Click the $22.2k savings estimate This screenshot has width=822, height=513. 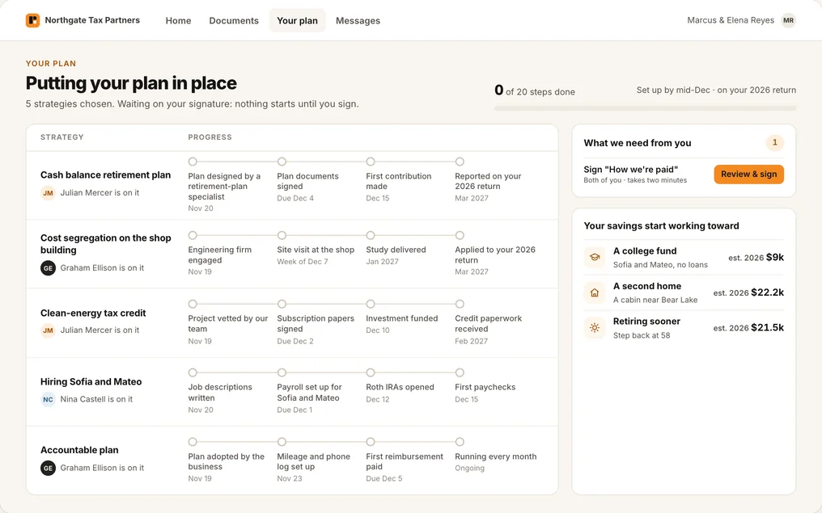tap(768, 292)
